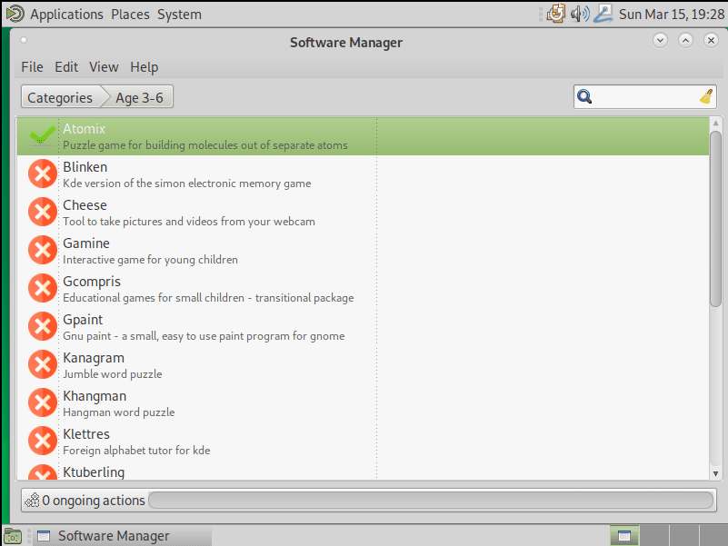The height and width of the screenshot is (546, 728).
Task: Click the volume speaker tray icon
Action: (x=580, y=14)
